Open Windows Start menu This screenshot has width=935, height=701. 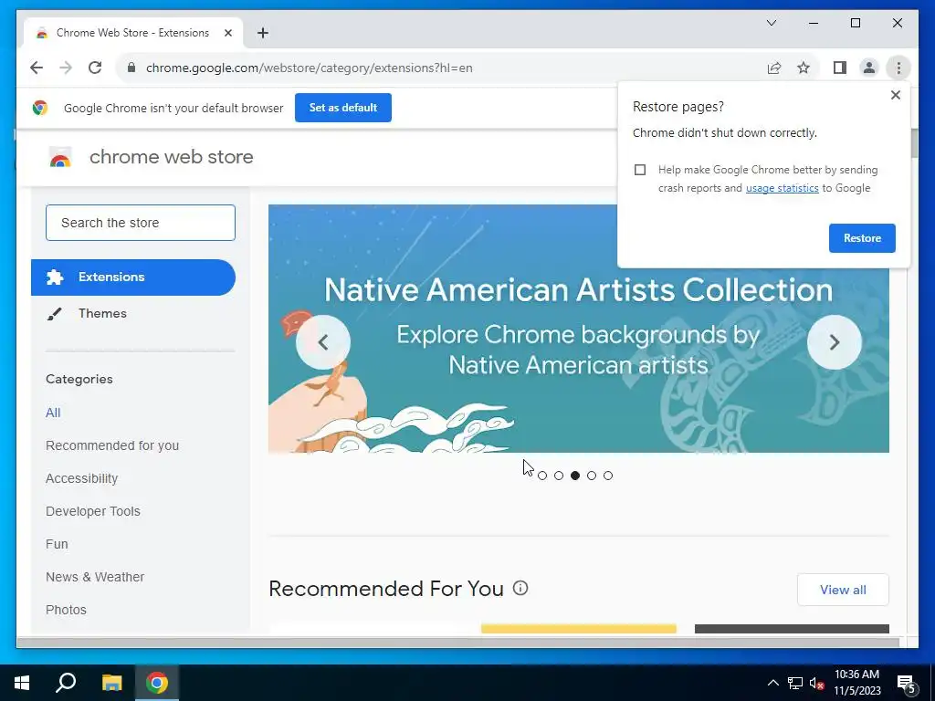coord(22,683)
